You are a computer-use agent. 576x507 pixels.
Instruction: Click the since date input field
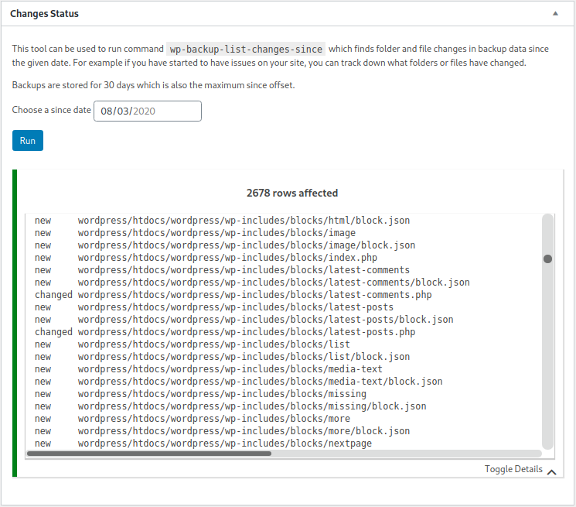(148, 111)
